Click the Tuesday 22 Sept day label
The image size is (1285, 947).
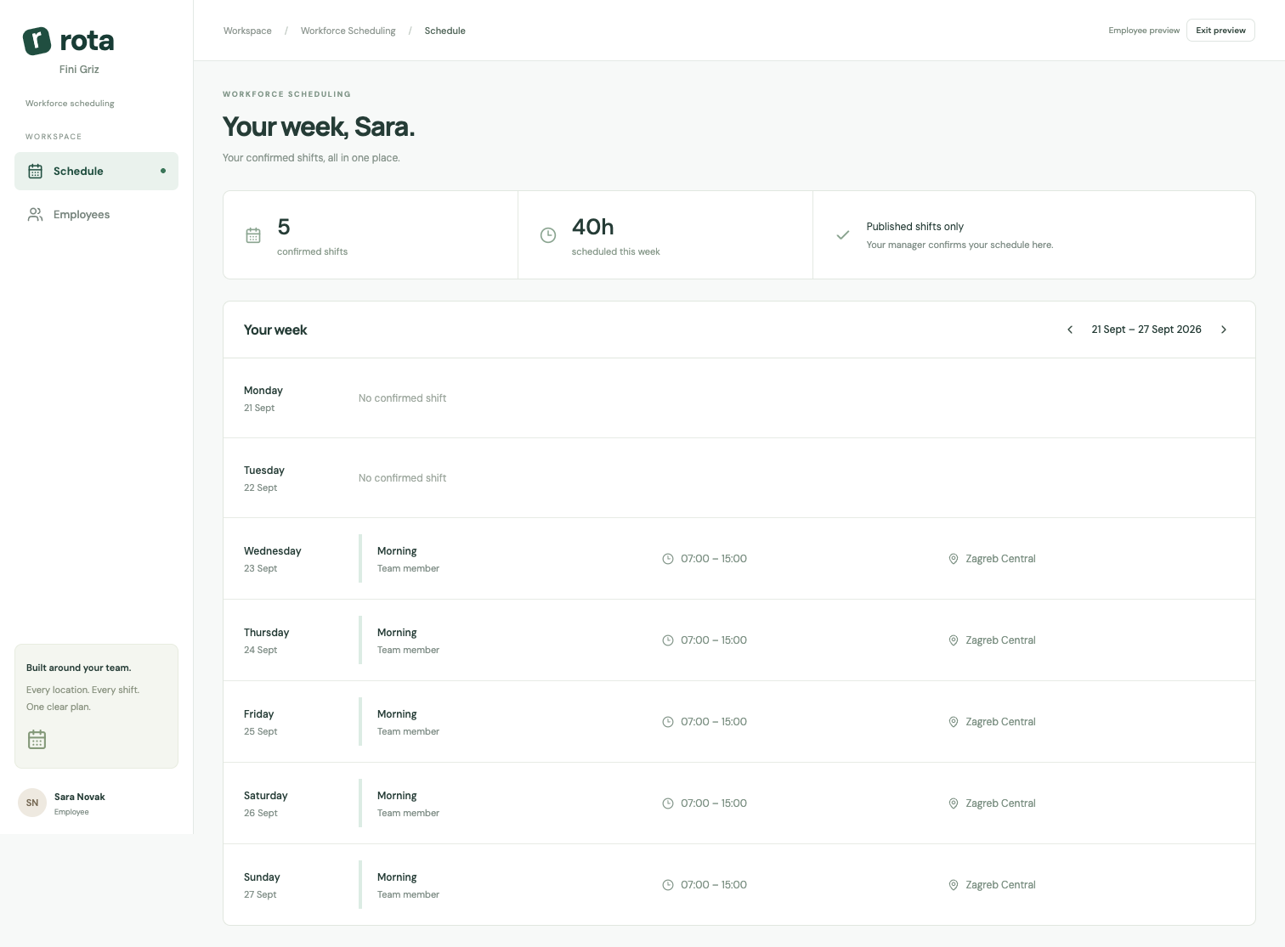pyautogui.click(x=264, y=478)
